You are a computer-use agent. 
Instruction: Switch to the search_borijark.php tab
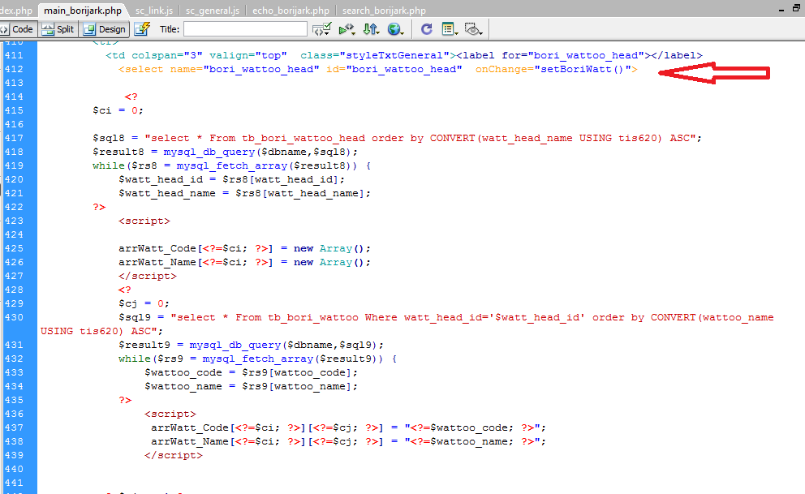[x=384, y=11]
